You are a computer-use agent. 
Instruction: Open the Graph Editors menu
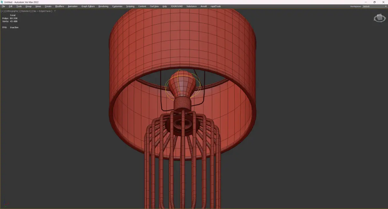[88, 6]
